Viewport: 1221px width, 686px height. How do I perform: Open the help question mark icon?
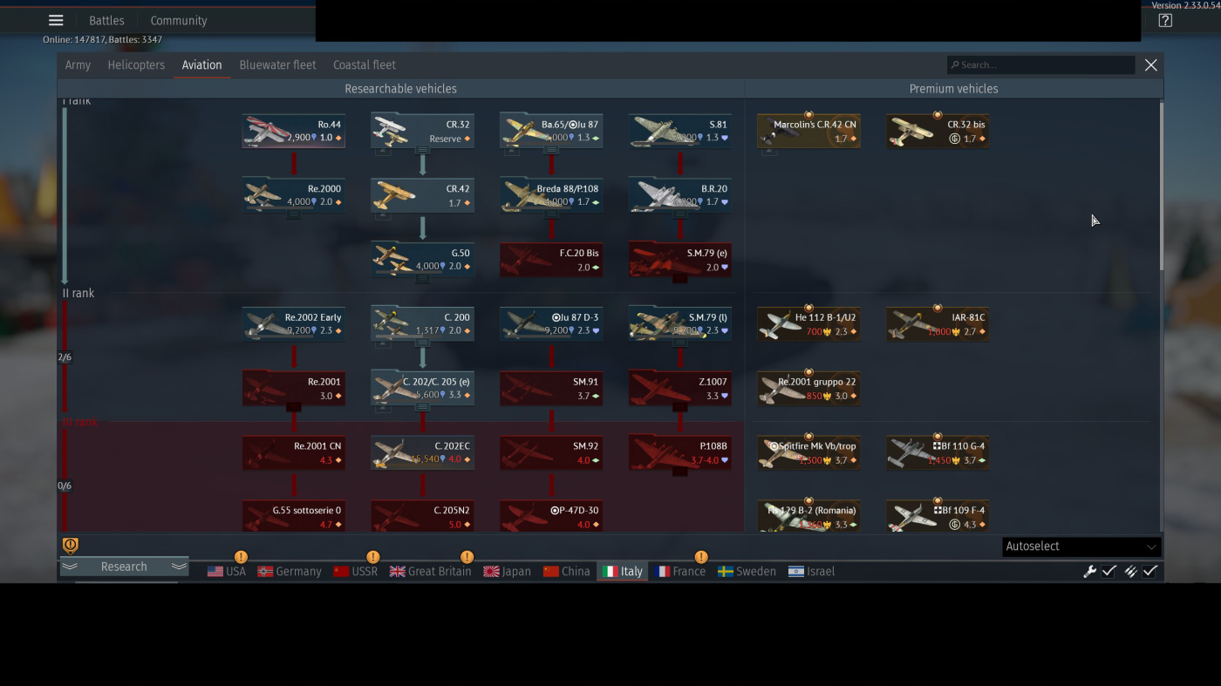coord(1165,21)
